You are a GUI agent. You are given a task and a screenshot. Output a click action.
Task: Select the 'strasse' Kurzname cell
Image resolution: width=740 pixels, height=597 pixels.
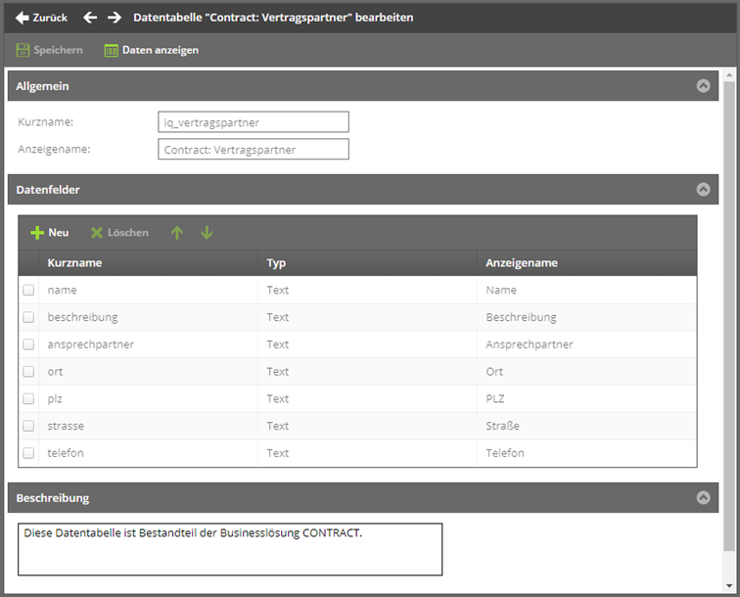tap(148, 426)
